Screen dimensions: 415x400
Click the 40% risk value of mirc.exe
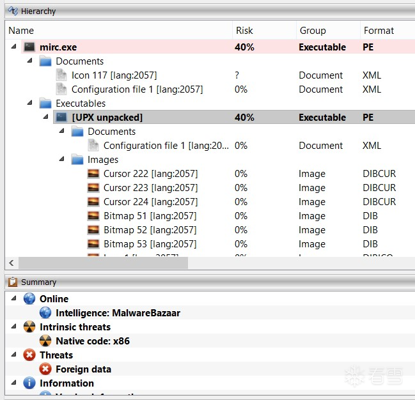point(244,47)
